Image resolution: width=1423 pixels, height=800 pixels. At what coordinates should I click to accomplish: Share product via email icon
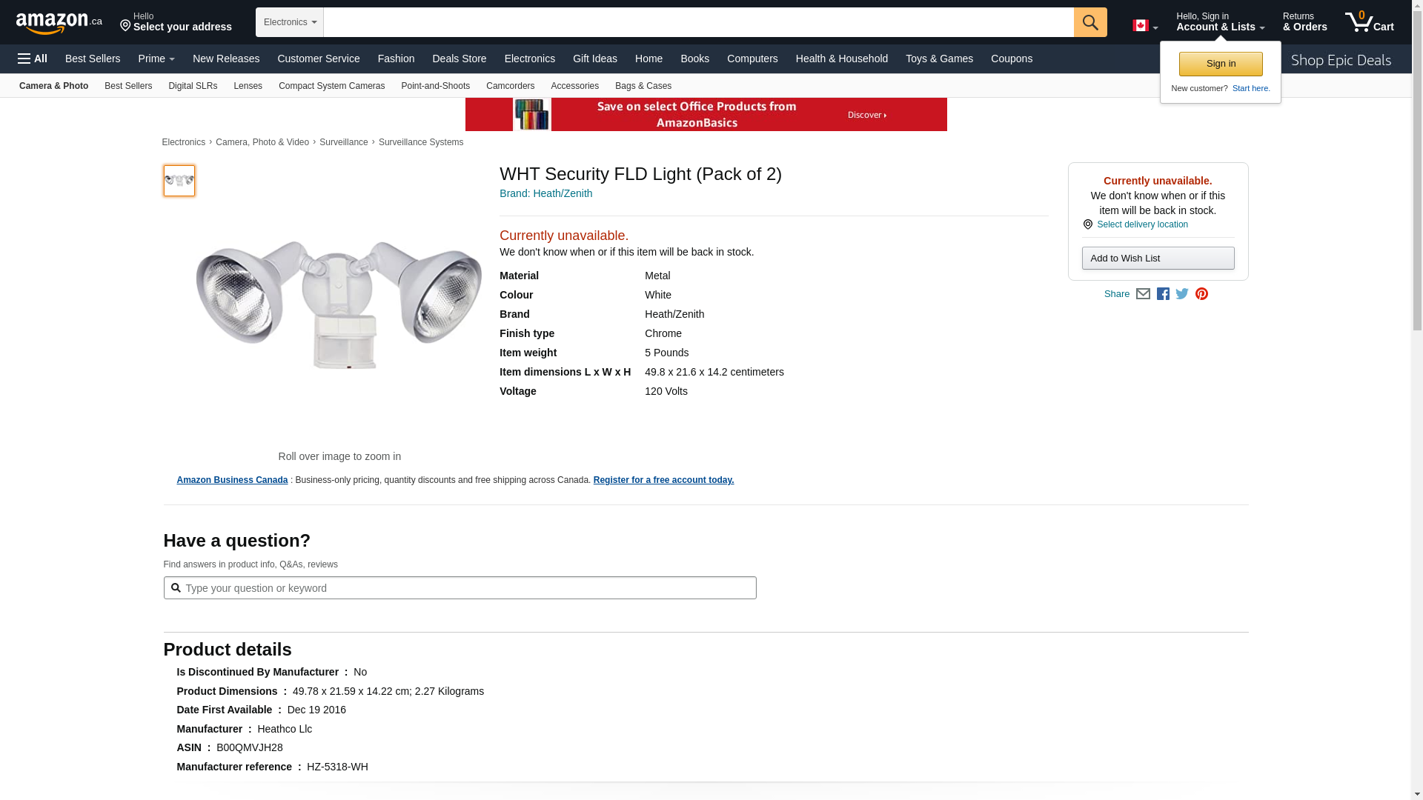pyautogui.click(x=1143, y=294)
